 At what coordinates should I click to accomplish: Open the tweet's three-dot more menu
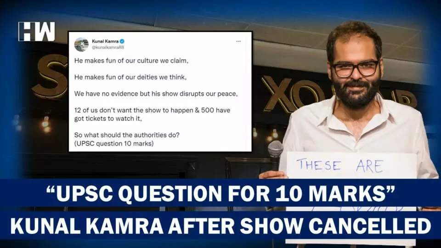point(238,41)
